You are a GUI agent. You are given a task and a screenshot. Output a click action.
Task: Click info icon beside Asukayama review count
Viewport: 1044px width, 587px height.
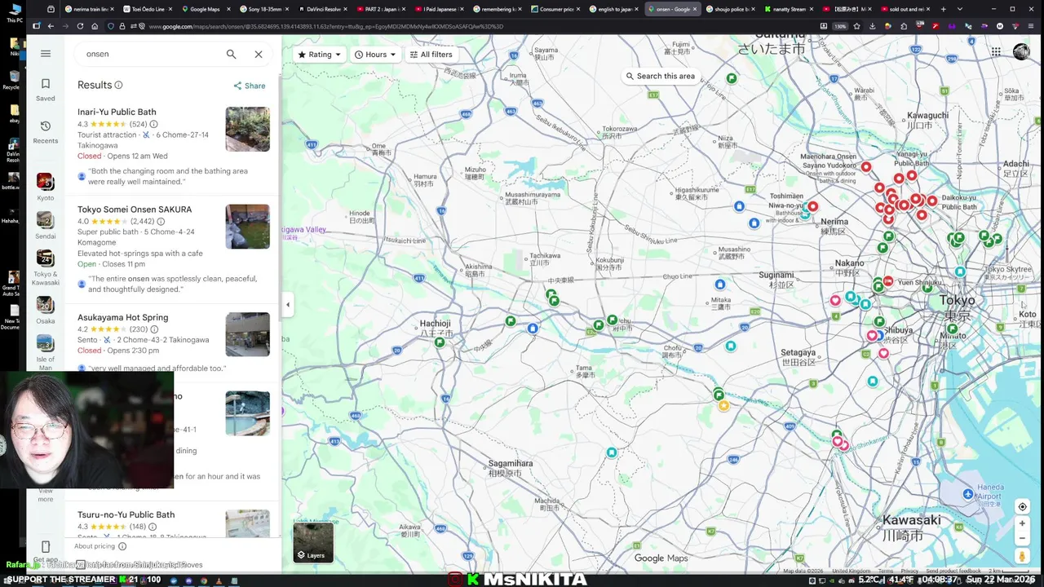tap(154, 329)
